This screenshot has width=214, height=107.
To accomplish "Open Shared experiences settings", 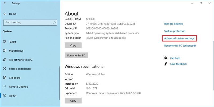I will [x=20, y=69].
